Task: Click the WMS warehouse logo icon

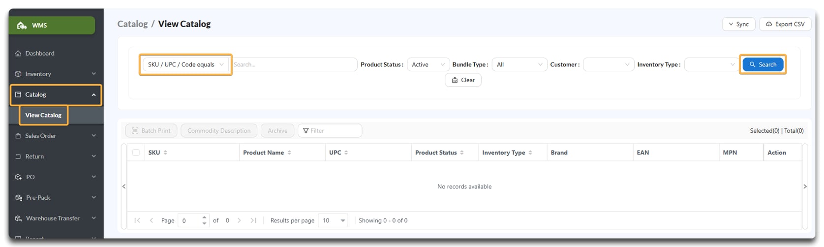Action: (x=22, y=26)
